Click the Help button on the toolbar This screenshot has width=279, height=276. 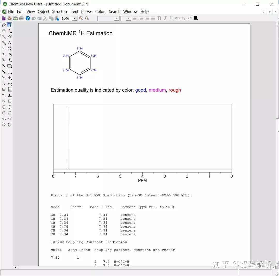[28, 18]
